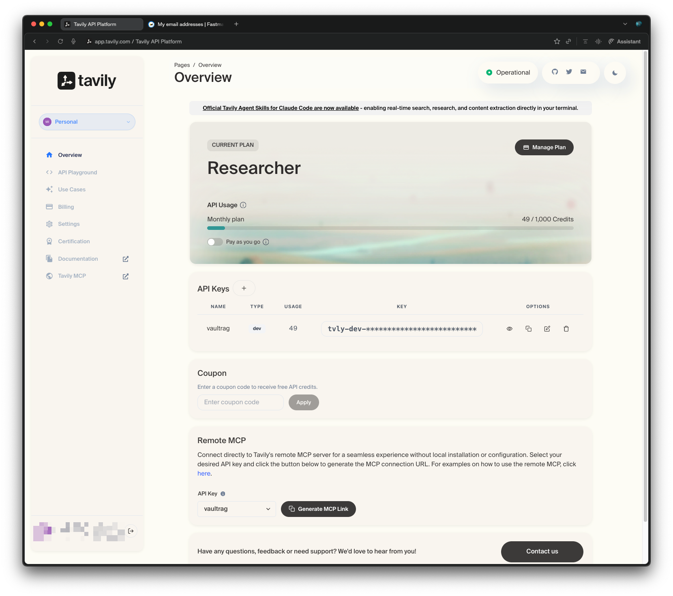The width and height of the screenshot is (673, 596).
Task: Expand the browser tab list chevron
Action: pos(625,24)
